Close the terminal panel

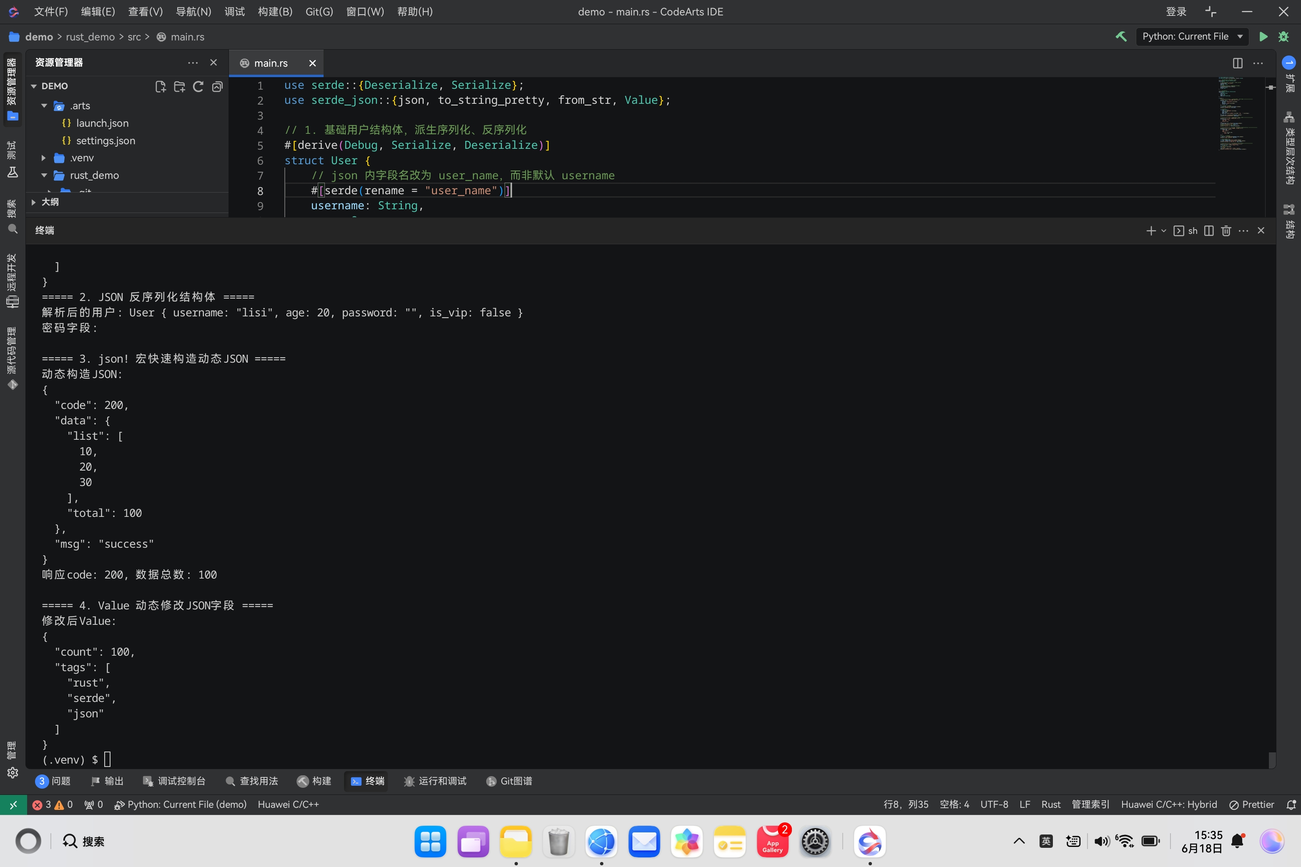coord(1261,231)
